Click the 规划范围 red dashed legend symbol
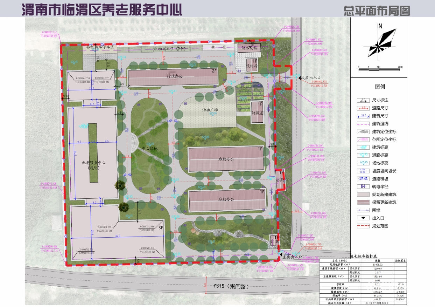The height and width of the screenshot is (307, 435). click(x=363, y=226)
